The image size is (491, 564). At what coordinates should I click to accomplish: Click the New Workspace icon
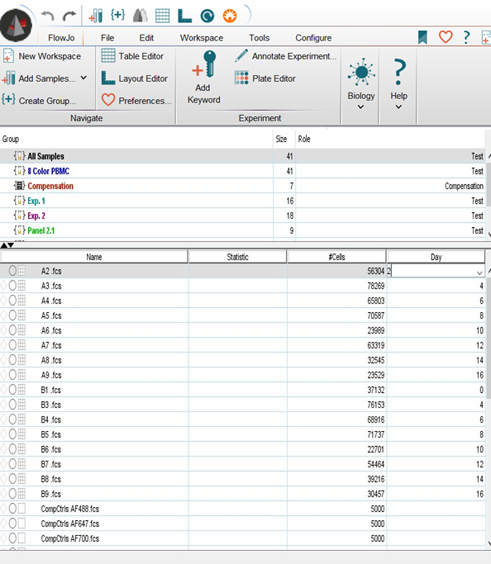coord(9,57)
